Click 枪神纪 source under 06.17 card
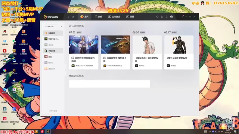Image resolution: width=239 pixels, height=134 pixels. point(171,66)
